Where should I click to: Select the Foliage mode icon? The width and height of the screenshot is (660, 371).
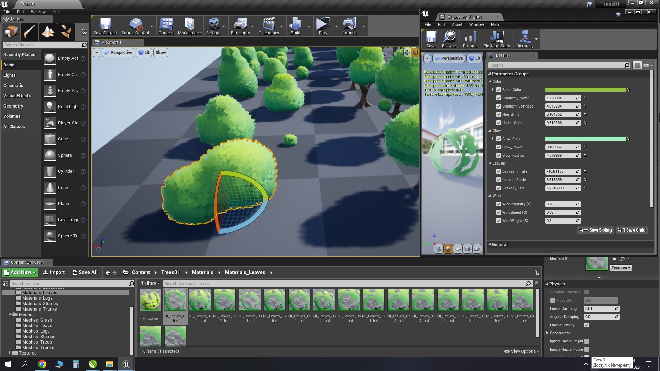(x=66, y=32)
